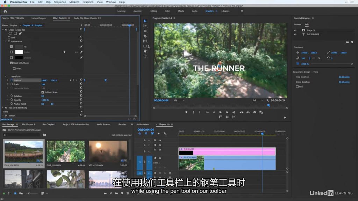Image resolution: width=358 pixels, height=201 pixels.
Task: Uncheck the Fill checkbox
Action: 12,46
